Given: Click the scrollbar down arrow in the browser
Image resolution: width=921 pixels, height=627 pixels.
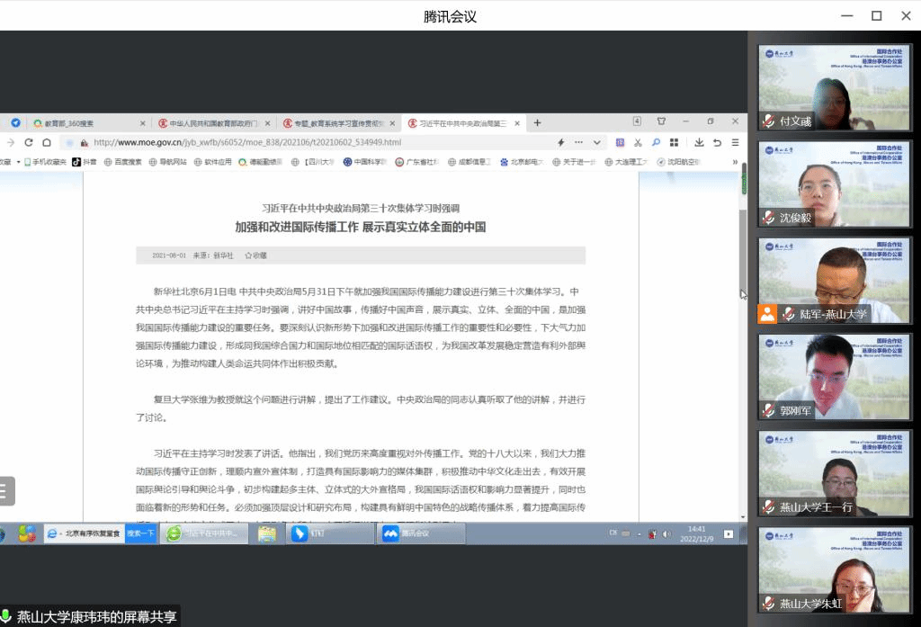Looking at the screenshot, I should (743, 516).
